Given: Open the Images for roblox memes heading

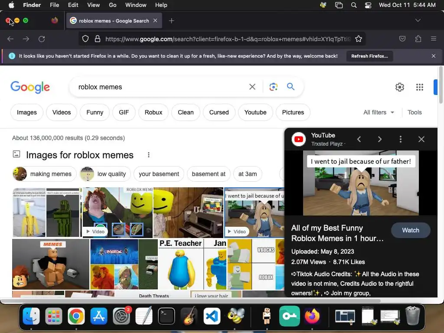Looking at the screenshot, I should pyautogui.click(x=80, y=155).
